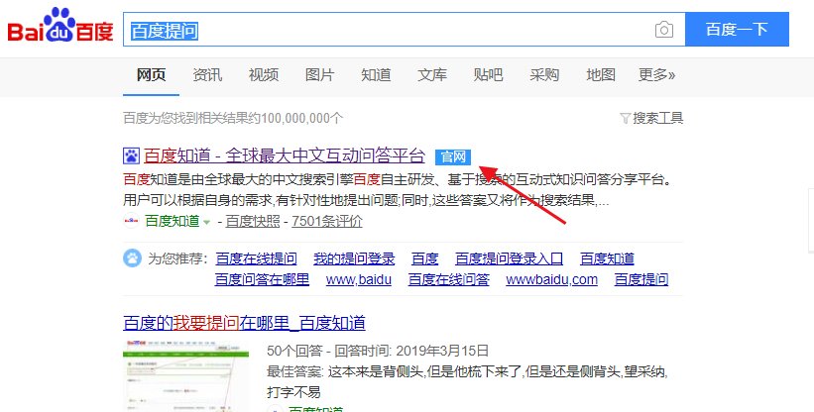Open the 图片 tab
Screen dimensions: 814x412
click(320, 75)
